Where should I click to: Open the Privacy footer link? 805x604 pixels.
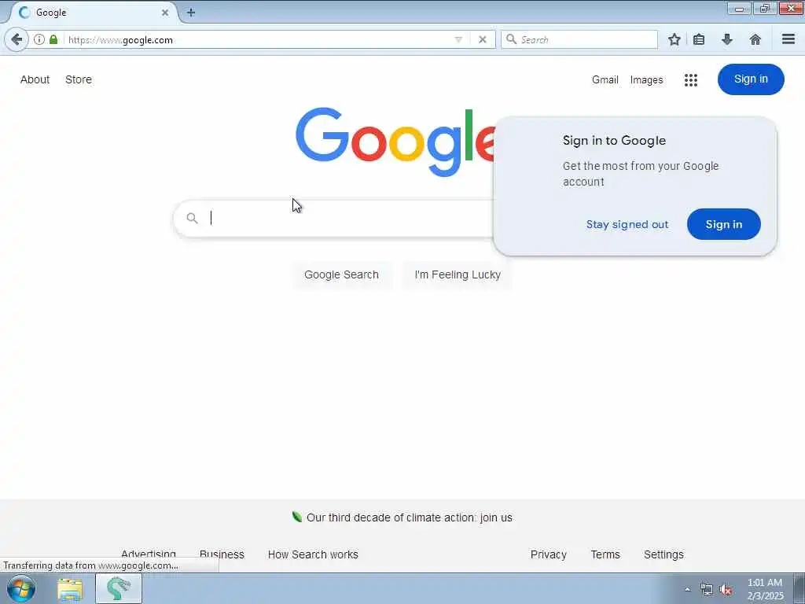[x=548, y=554]
